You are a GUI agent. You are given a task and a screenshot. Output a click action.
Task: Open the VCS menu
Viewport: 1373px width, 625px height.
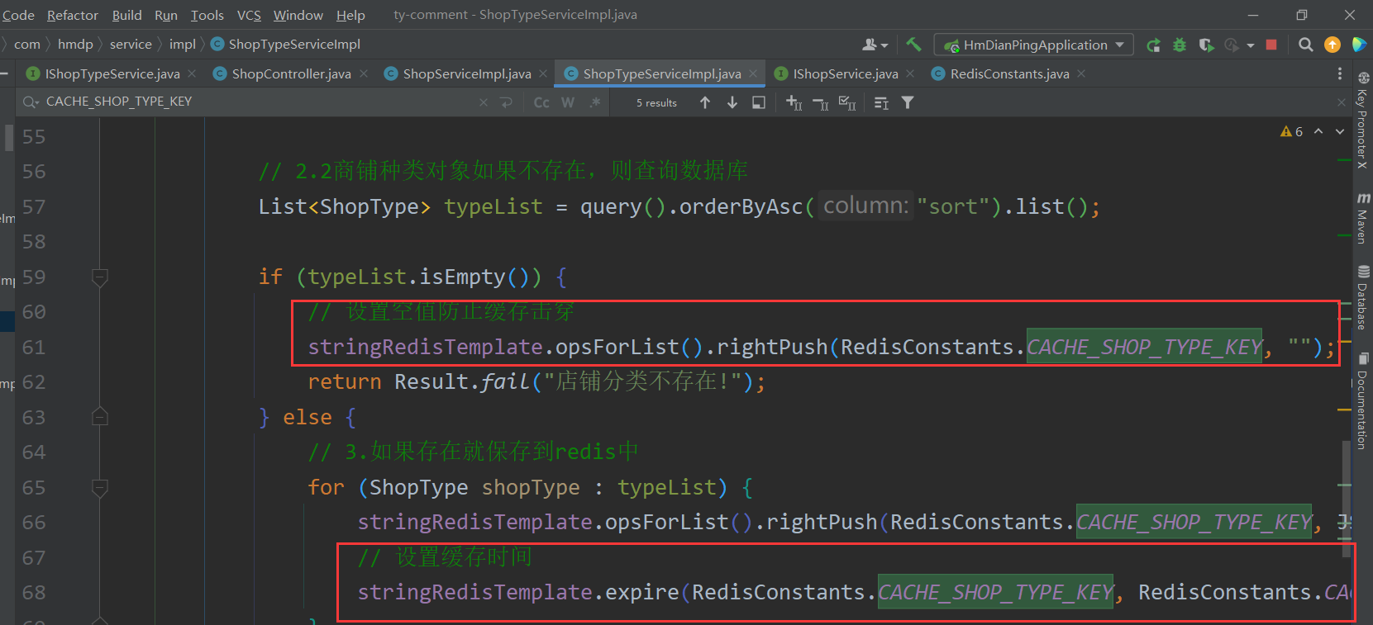tap(249, 15)
